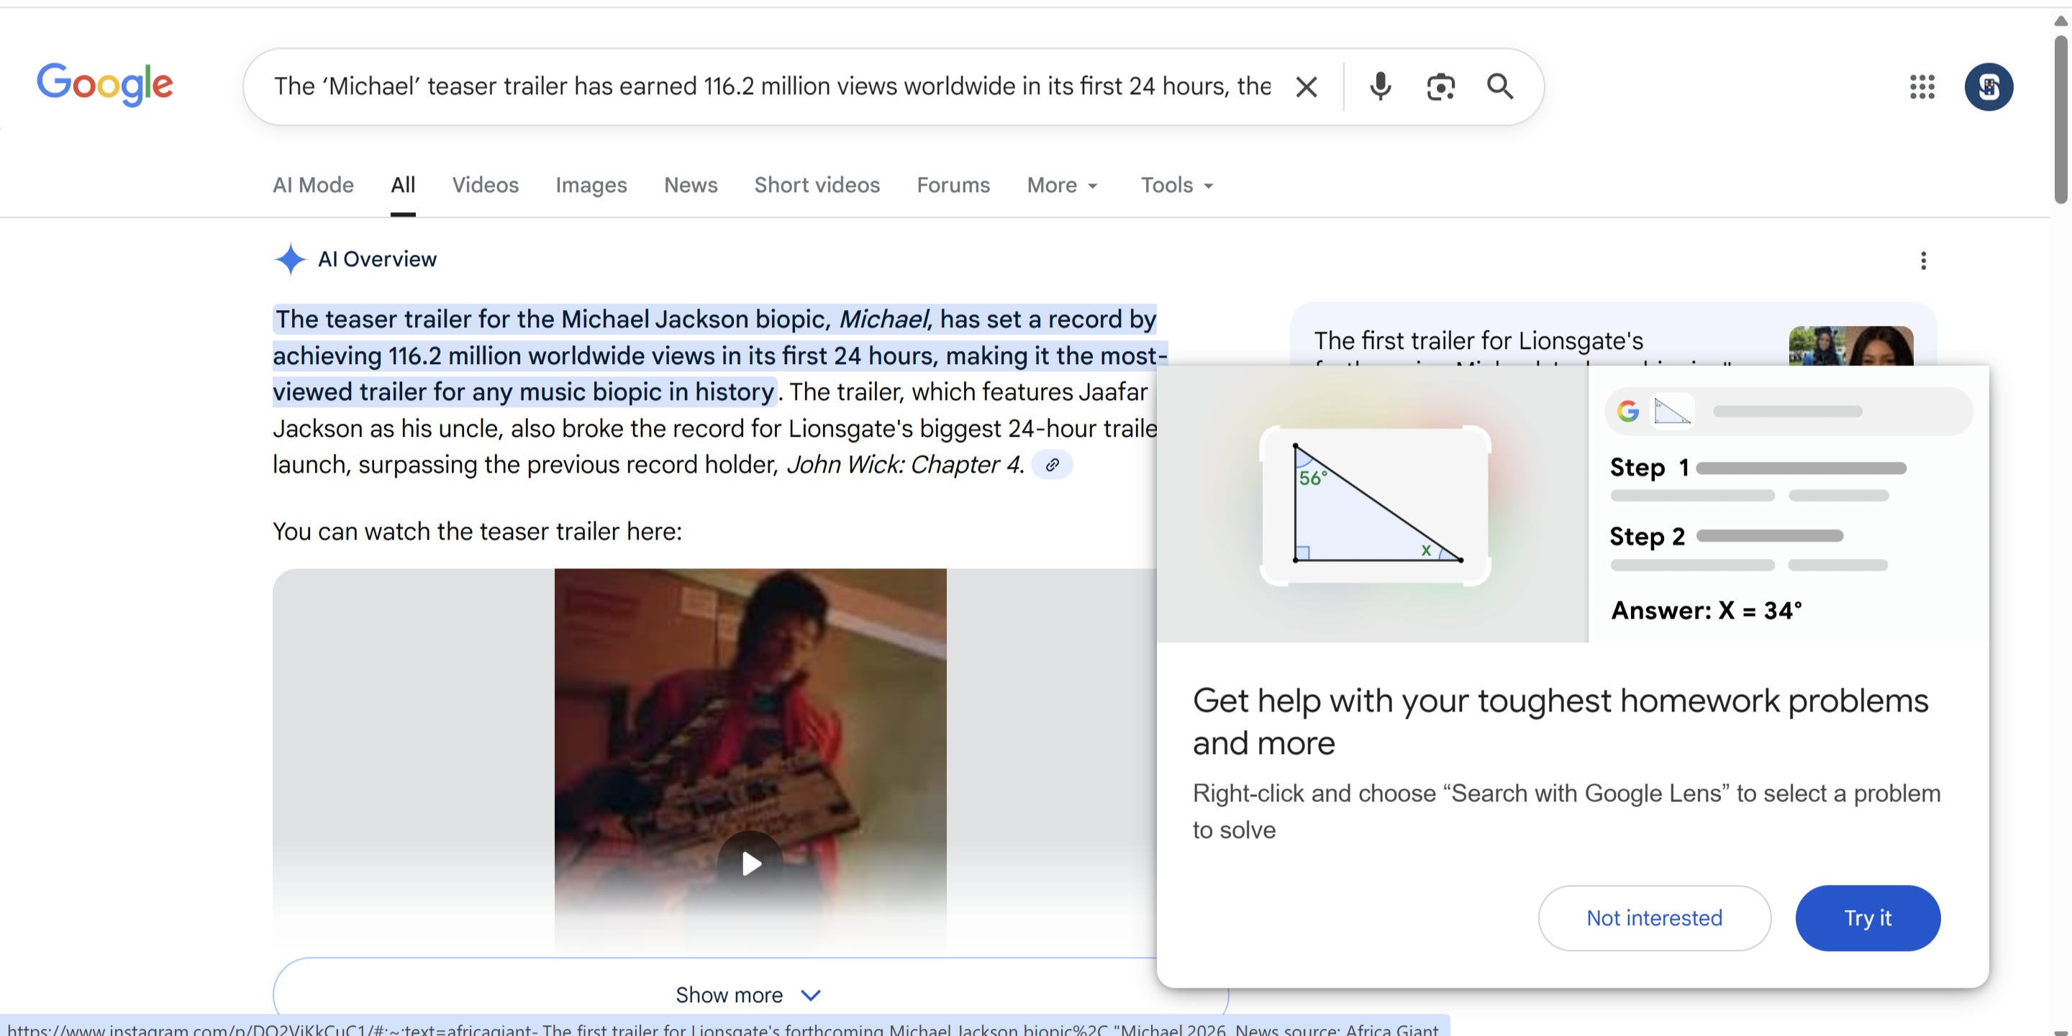
Task: Dismiss popup with Not interested
Action: (1654, 918)
